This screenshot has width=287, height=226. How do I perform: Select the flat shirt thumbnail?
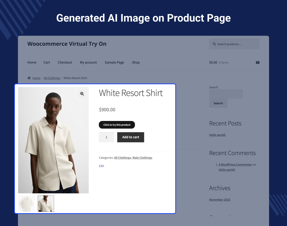27,204
